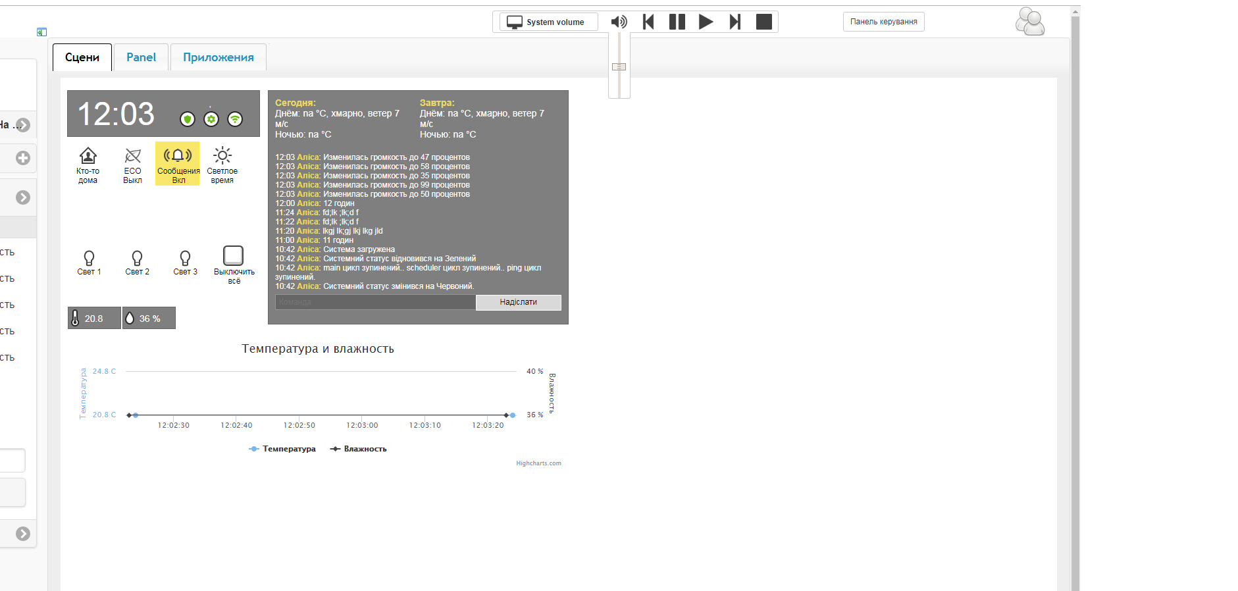Click the user accounts avatar icon
This screenshot has height=591, width=1238.
(1030, 22)
